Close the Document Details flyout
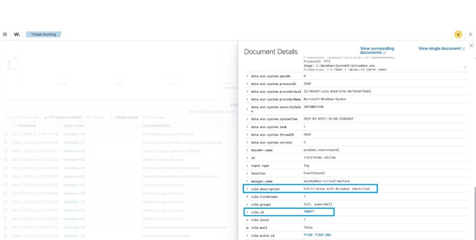476x240 pixels. (471, 45)
